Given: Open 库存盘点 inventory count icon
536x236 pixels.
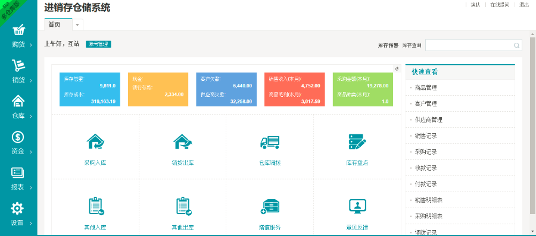Looking at the screenshot, I should tap(357, 141).
